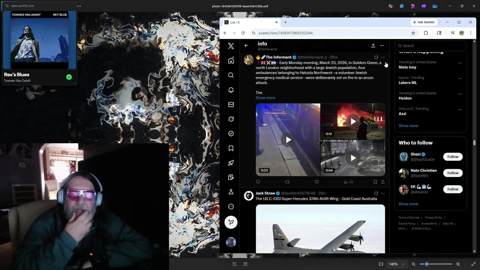The image size is (480, 270).
Task: Follow Shazi
Action: pyautogui.click(x=453, y=157)
